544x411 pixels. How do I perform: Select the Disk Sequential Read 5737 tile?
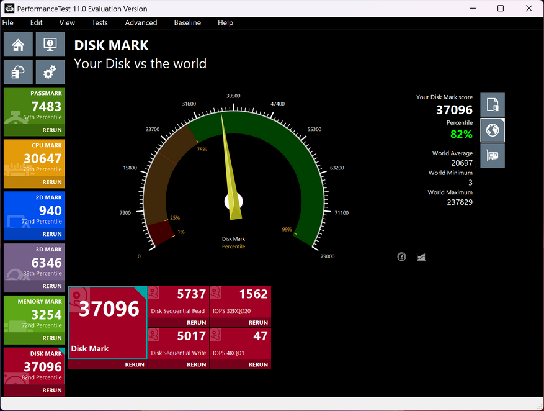pyautogui.click(x=178, y=302)
